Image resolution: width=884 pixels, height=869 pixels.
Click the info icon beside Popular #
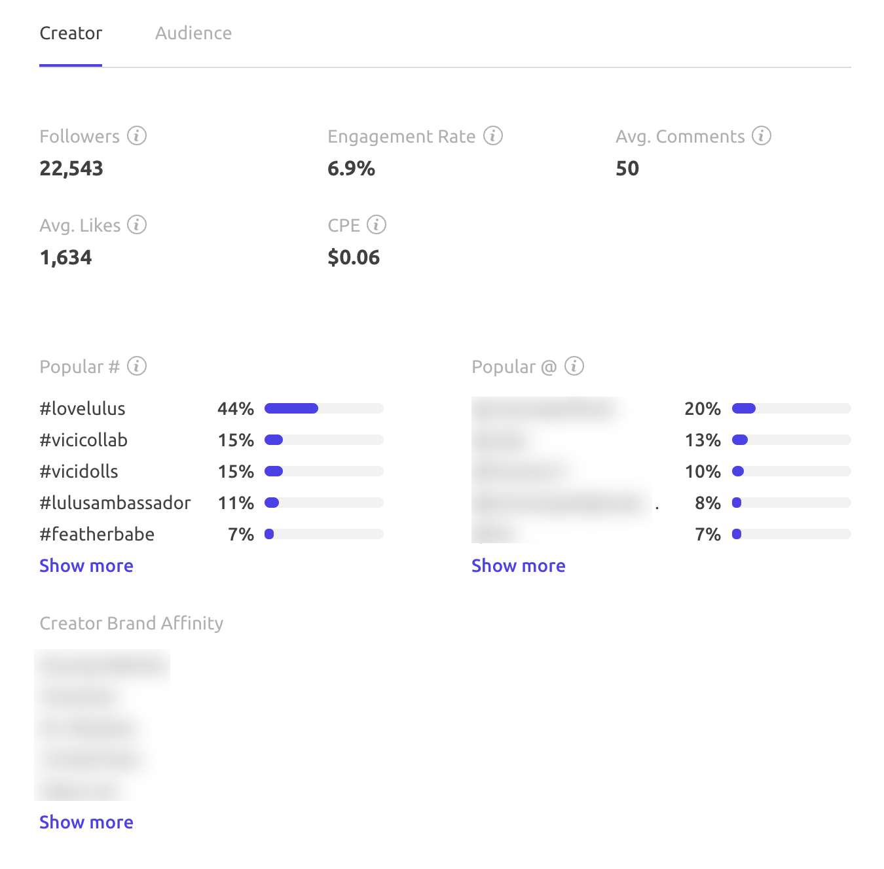136,366
